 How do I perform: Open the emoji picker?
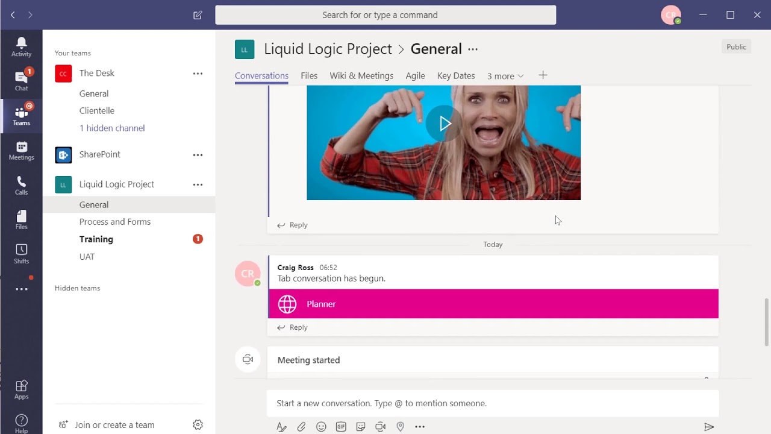[321, 427]
